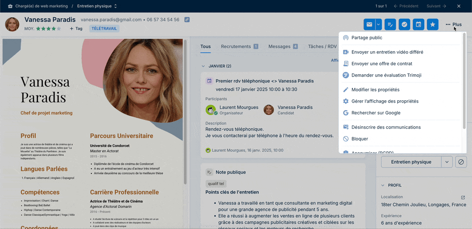The height and width of the screenshot is (229, 472).
Task: Click the reject circle-slash button
Action: tap(461, 162)
